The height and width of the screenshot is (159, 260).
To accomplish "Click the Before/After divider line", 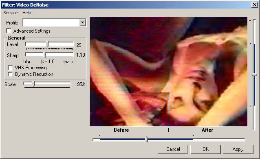I will click(169, 71).
